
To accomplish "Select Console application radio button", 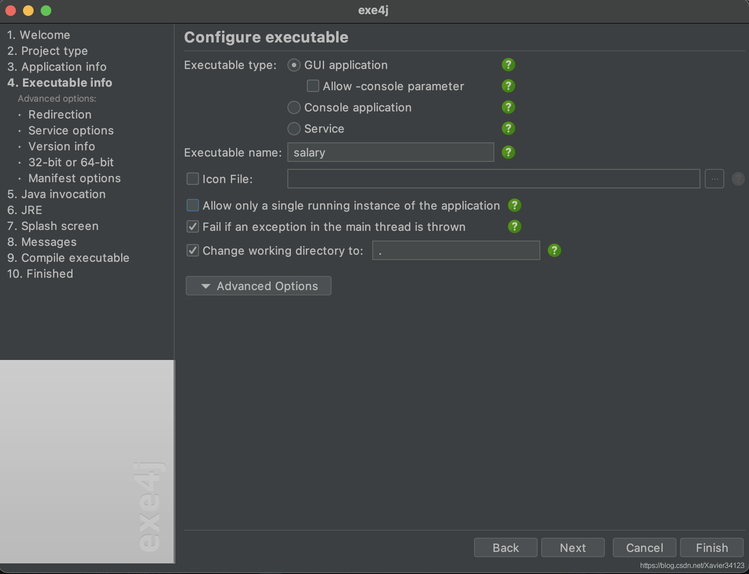I will pyautogui.click(x=294, y=107).
